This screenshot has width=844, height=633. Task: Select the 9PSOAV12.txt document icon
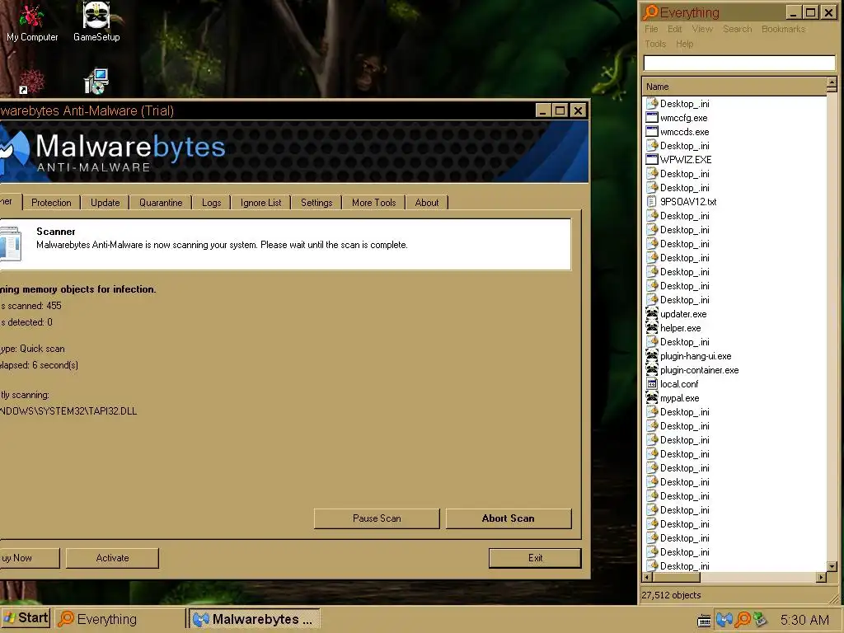point(652,201)
